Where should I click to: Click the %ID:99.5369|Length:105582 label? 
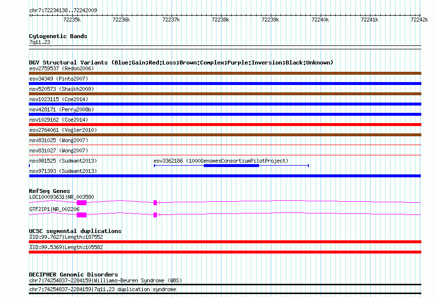66,247
